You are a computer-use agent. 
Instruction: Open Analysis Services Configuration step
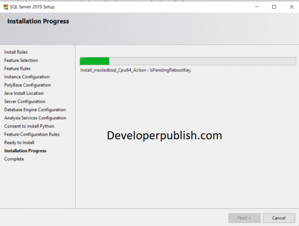(35, 118)
